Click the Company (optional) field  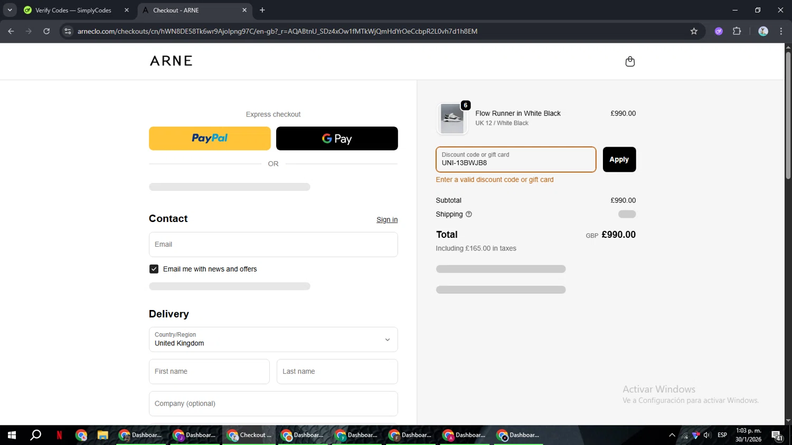click(273, 404)
